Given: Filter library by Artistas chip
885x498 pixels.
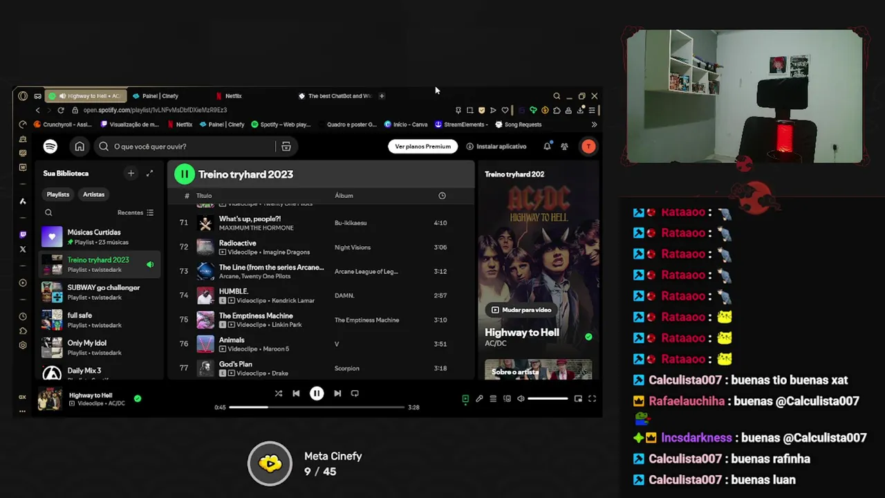Looking at the screenshot, I should pyautogui.click(x=94, y=194).
